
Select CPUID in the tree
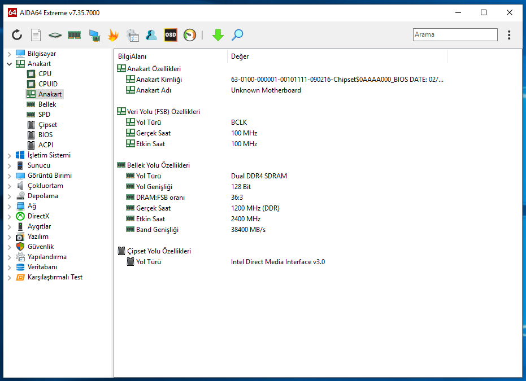click(47, 84)
